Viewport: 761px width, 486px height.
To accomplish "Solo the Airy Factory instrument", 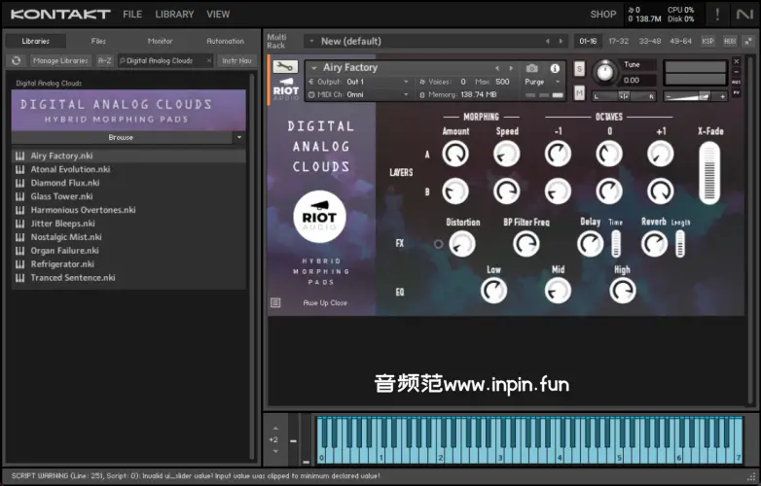I will pyautogui.click(x=580, y=69).
